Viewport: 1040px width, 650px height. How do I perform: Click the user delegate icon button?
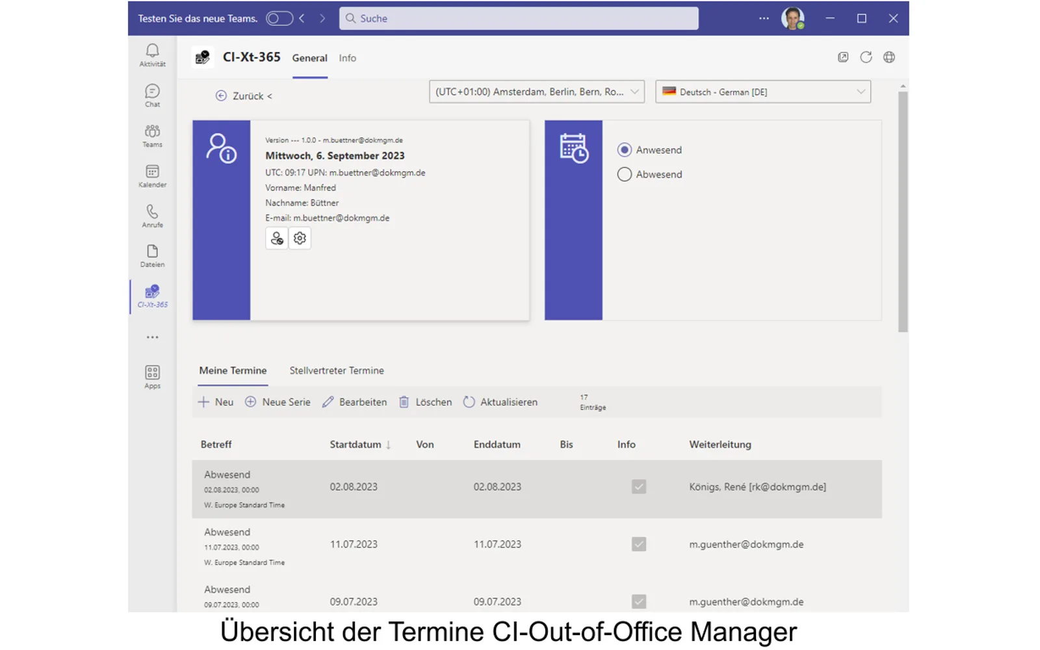(x=277, y=239)
